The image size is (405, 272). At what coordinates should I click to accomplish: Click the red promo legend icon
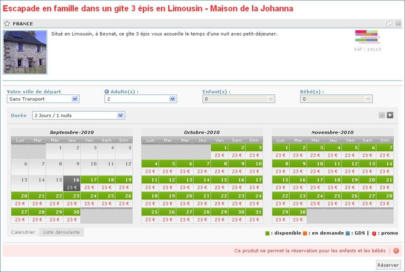[374, 234]
